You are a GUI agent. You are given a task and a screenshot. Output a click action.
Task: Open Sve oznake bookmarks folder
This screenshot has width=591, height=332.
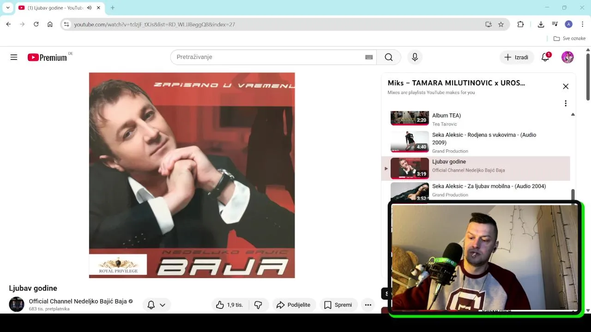(x=569, y=38)
